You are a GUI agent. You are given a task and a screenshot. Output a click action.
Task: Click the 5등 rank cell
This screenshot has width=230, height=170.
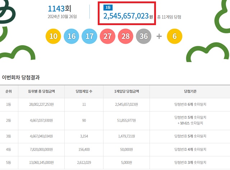(x=9, y=162)
